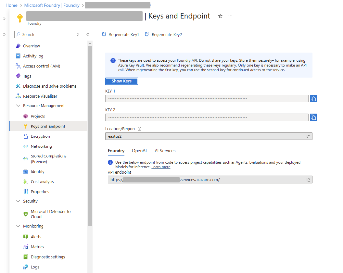This screenshot has width=343, height=273.
Task: Copy the eastus2 location value
Action: tap(309, 136)
